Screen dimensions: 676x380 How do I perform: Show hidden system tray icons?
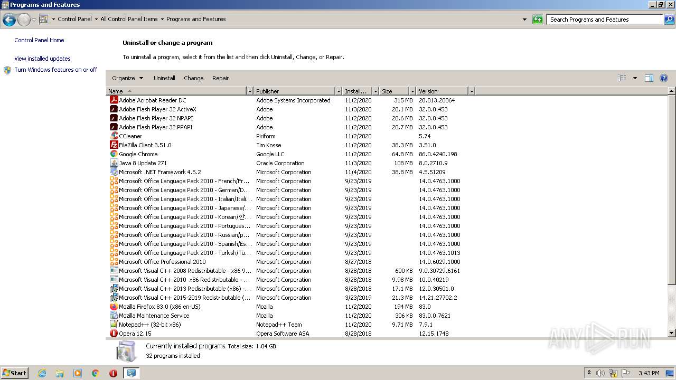[589, 373]
